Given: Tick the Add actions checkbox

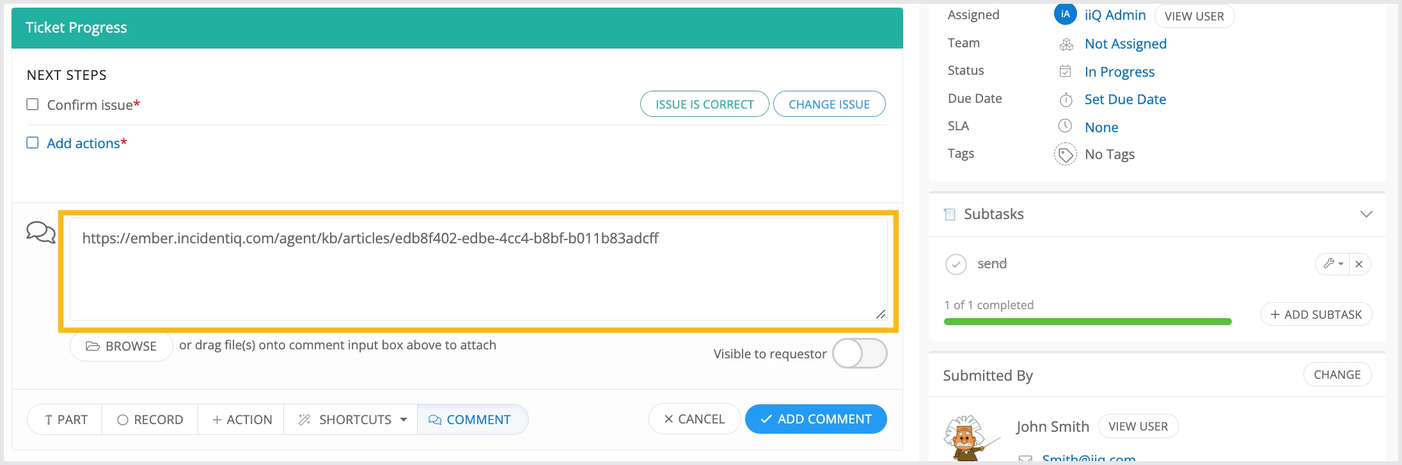Looking at the screenshot, I should tap(33, 142).
